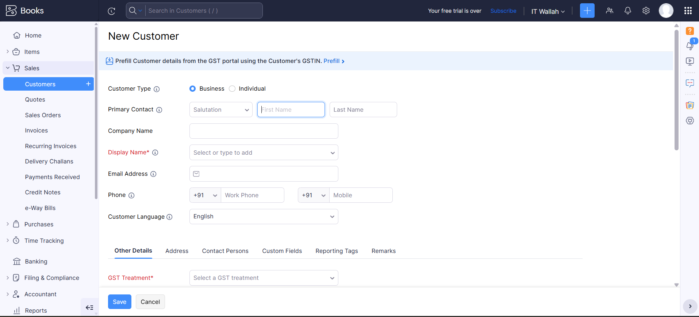Open the orange documents panel icon
Image resolution: width=699 pixels, height=317 pixels.
(x=690, y=105)
